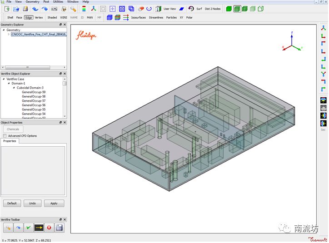329x243 pixels.
Task: Open the Geometry menu
Action: click(x=32, y=2)
